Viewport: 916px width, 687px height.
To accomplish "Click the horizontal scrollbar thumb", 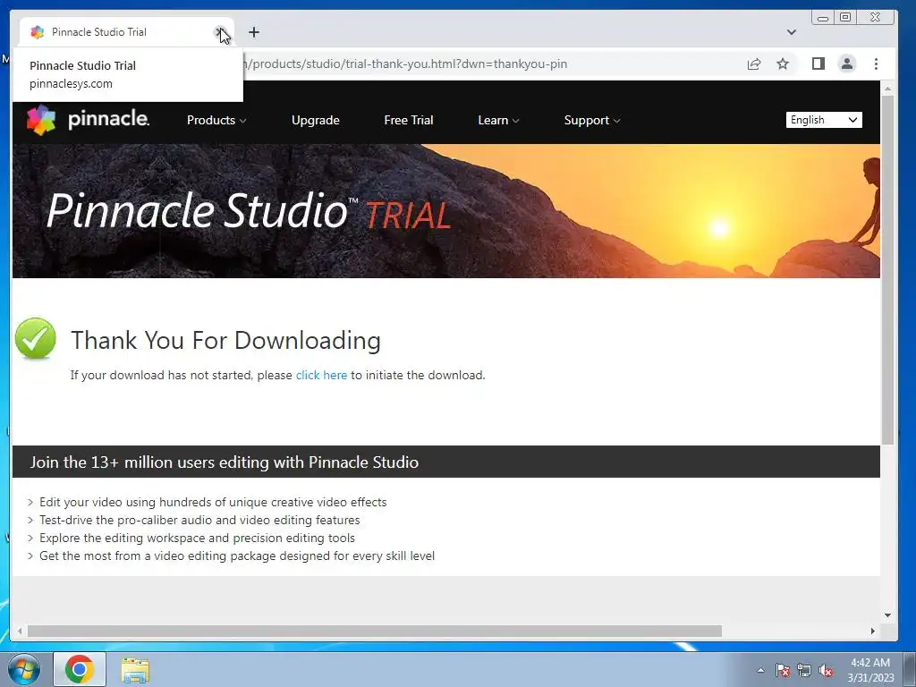I will click(375, 631).
